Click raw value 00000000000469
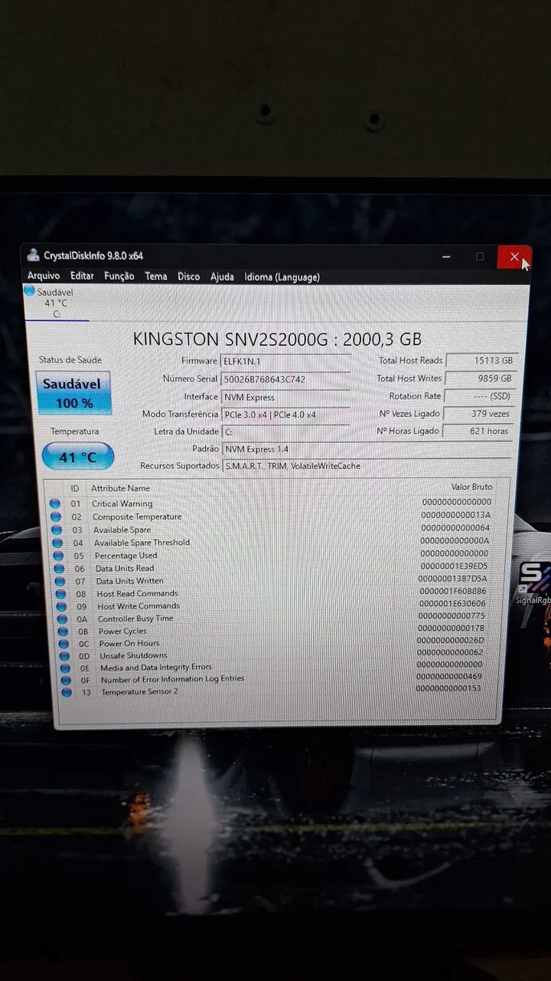 click(449, 677)
